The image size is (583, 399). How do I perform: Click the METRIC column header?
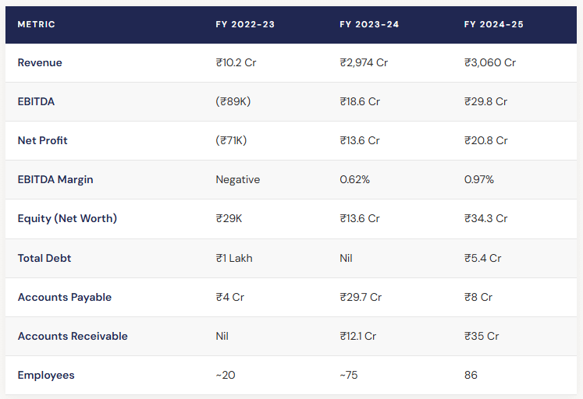[x=36, y=24]
